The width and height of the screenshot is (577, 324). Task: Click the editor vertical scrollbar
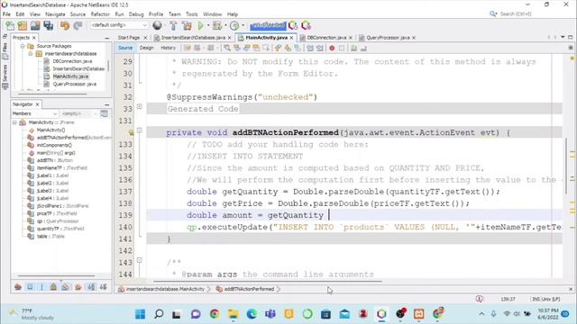pyautogui.click(x=566, y=166)
